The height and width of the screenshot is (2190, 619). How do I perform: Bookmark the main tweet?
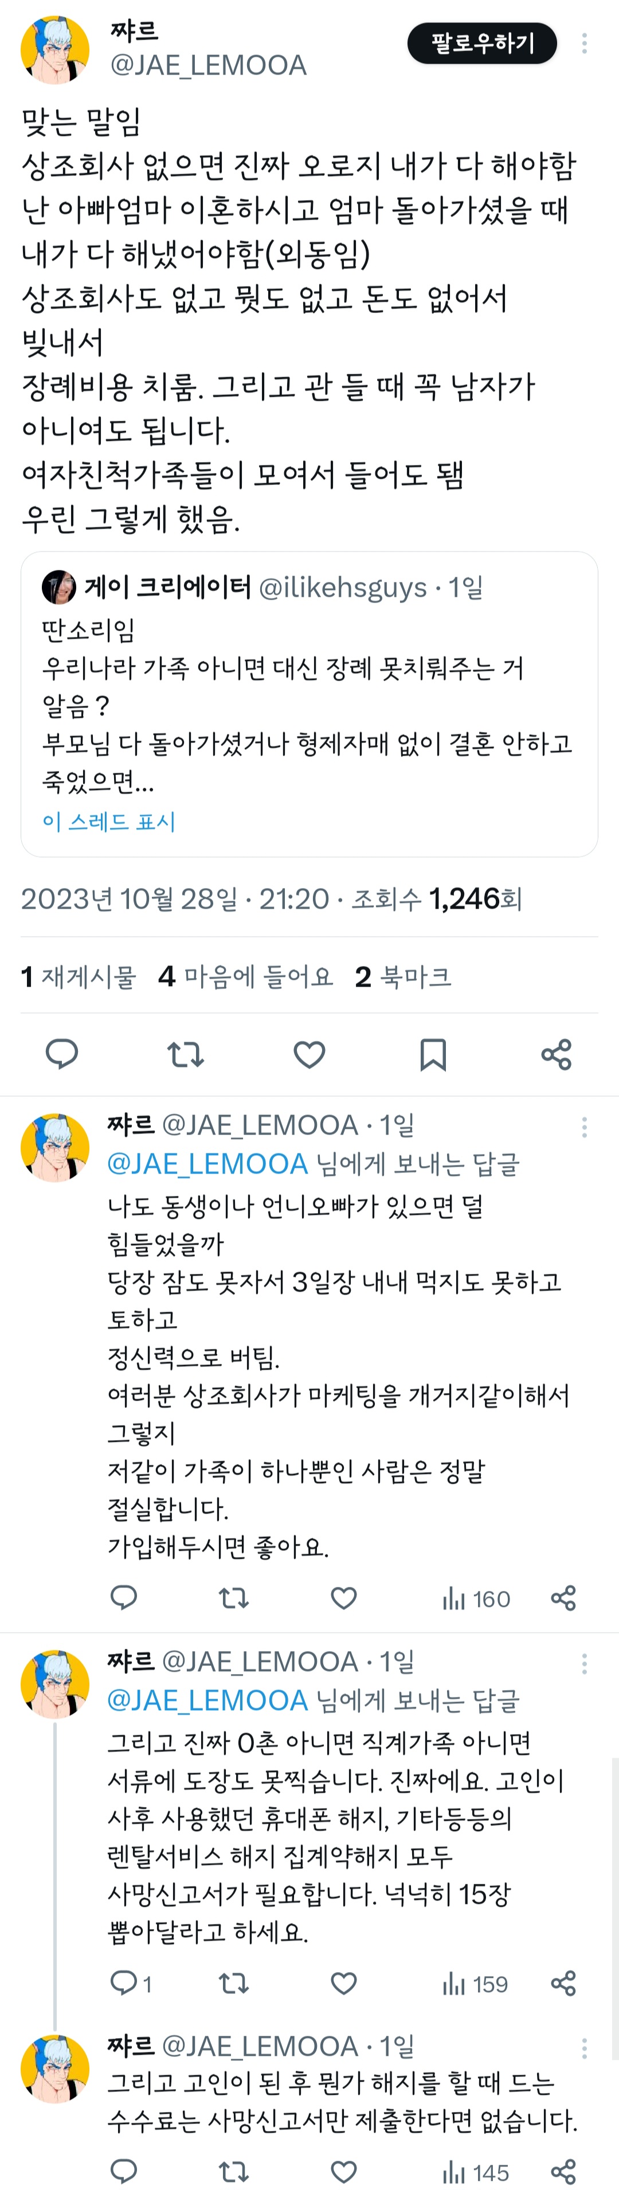433,1054
